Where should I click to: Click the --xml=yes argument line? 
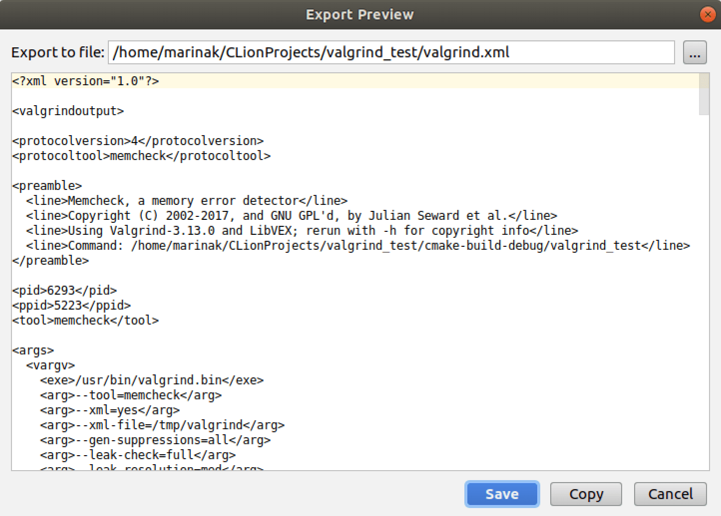tap(110, 410)
